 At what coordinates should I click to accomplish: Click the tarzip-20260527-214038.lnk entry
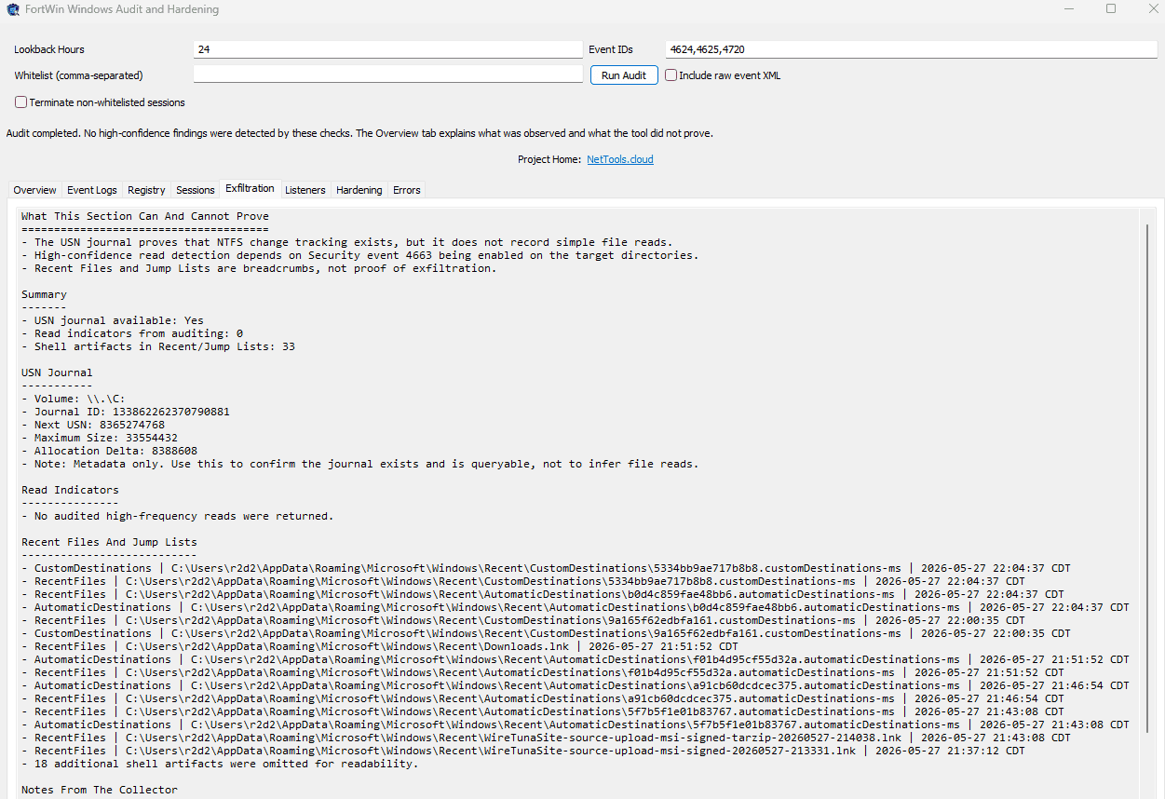[546, 738]
